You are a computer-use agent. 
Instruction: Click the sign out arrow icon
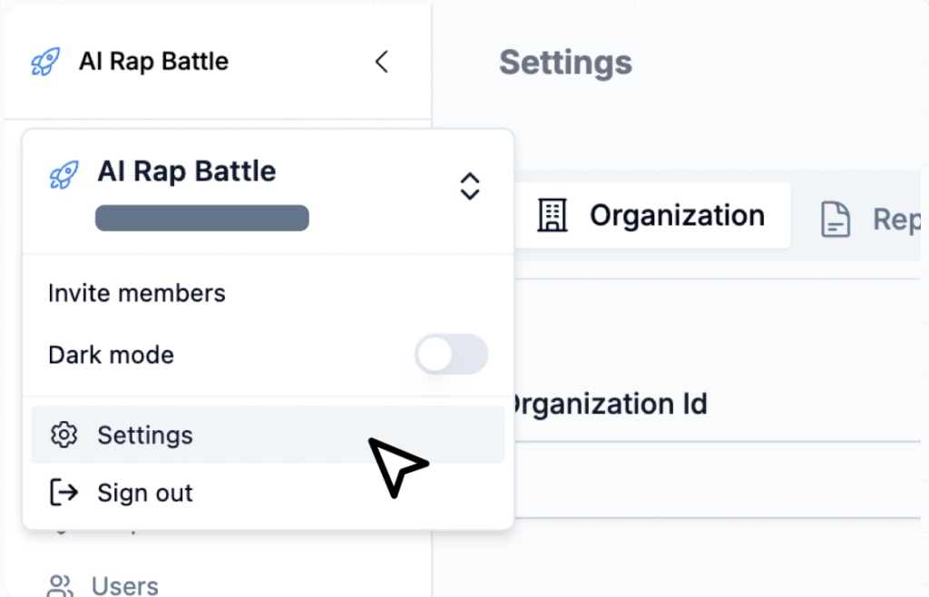64,493
